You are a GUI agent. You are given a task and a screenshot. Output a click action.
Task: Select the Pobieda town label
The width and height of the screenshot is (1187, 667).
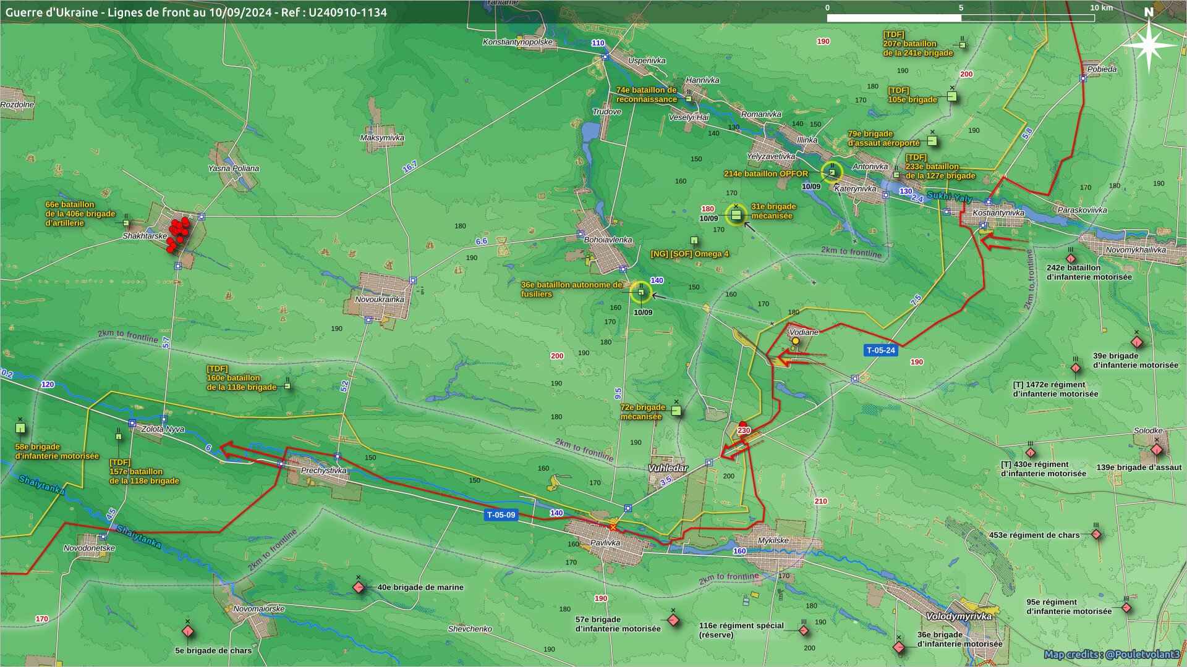1102,69
